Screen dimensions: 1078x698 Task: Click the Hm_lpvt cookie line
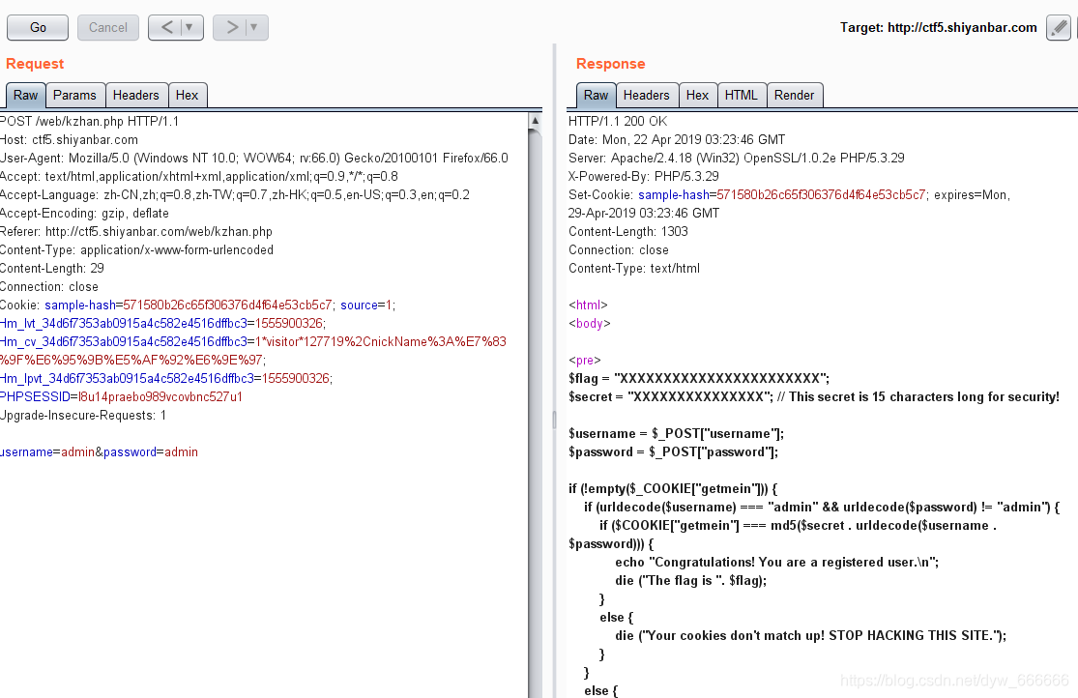[166, 378]
